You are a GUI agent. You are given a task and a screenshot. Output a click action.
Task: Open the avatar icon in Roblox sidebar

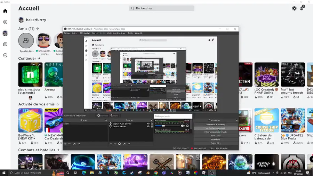(5, 33)
